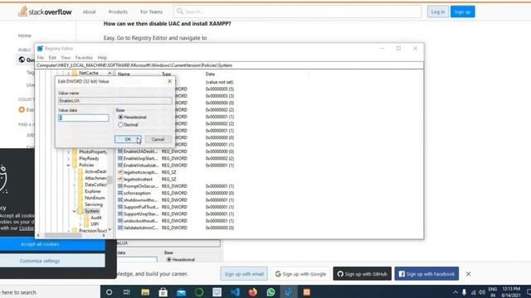Open Firefox from the taskbar
Screen dimensions: 531x298
click(x=252, y=292)
